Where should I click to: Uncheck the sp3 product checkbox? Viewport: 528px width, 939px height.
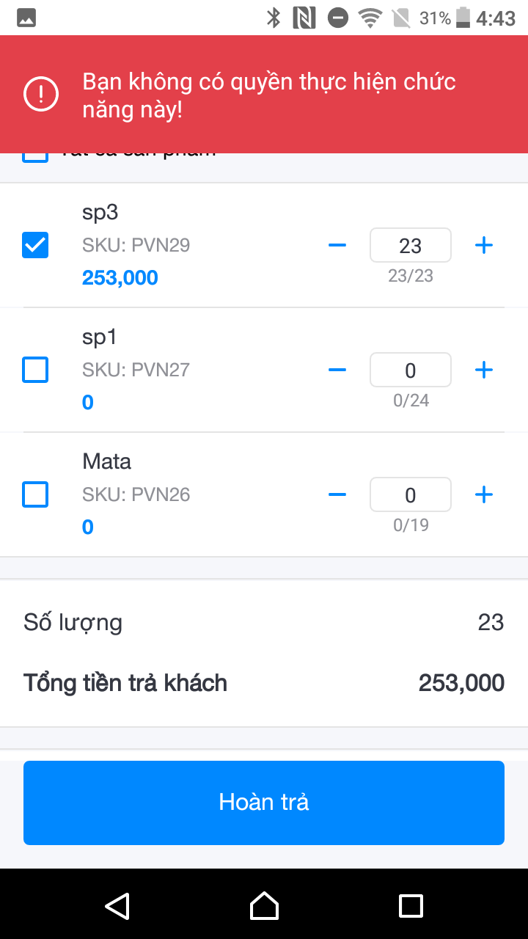[35, 245]
